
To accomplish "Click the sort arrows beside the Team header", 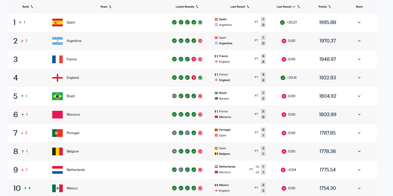I will [x=110, y=7].
